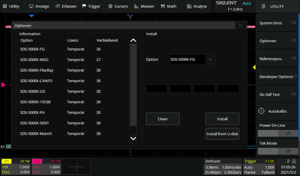Click the Trigger flag icon
Screen dimensions: 300x176
[x=84, y=6]
